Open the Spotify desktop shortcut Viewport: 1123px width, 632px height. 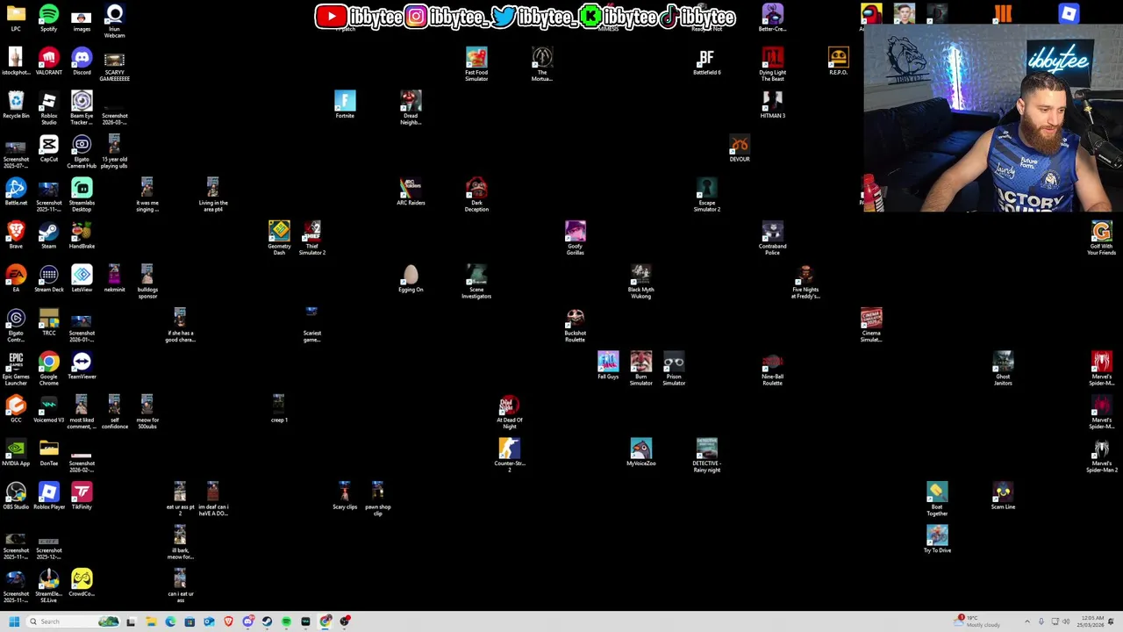[48, 18]
